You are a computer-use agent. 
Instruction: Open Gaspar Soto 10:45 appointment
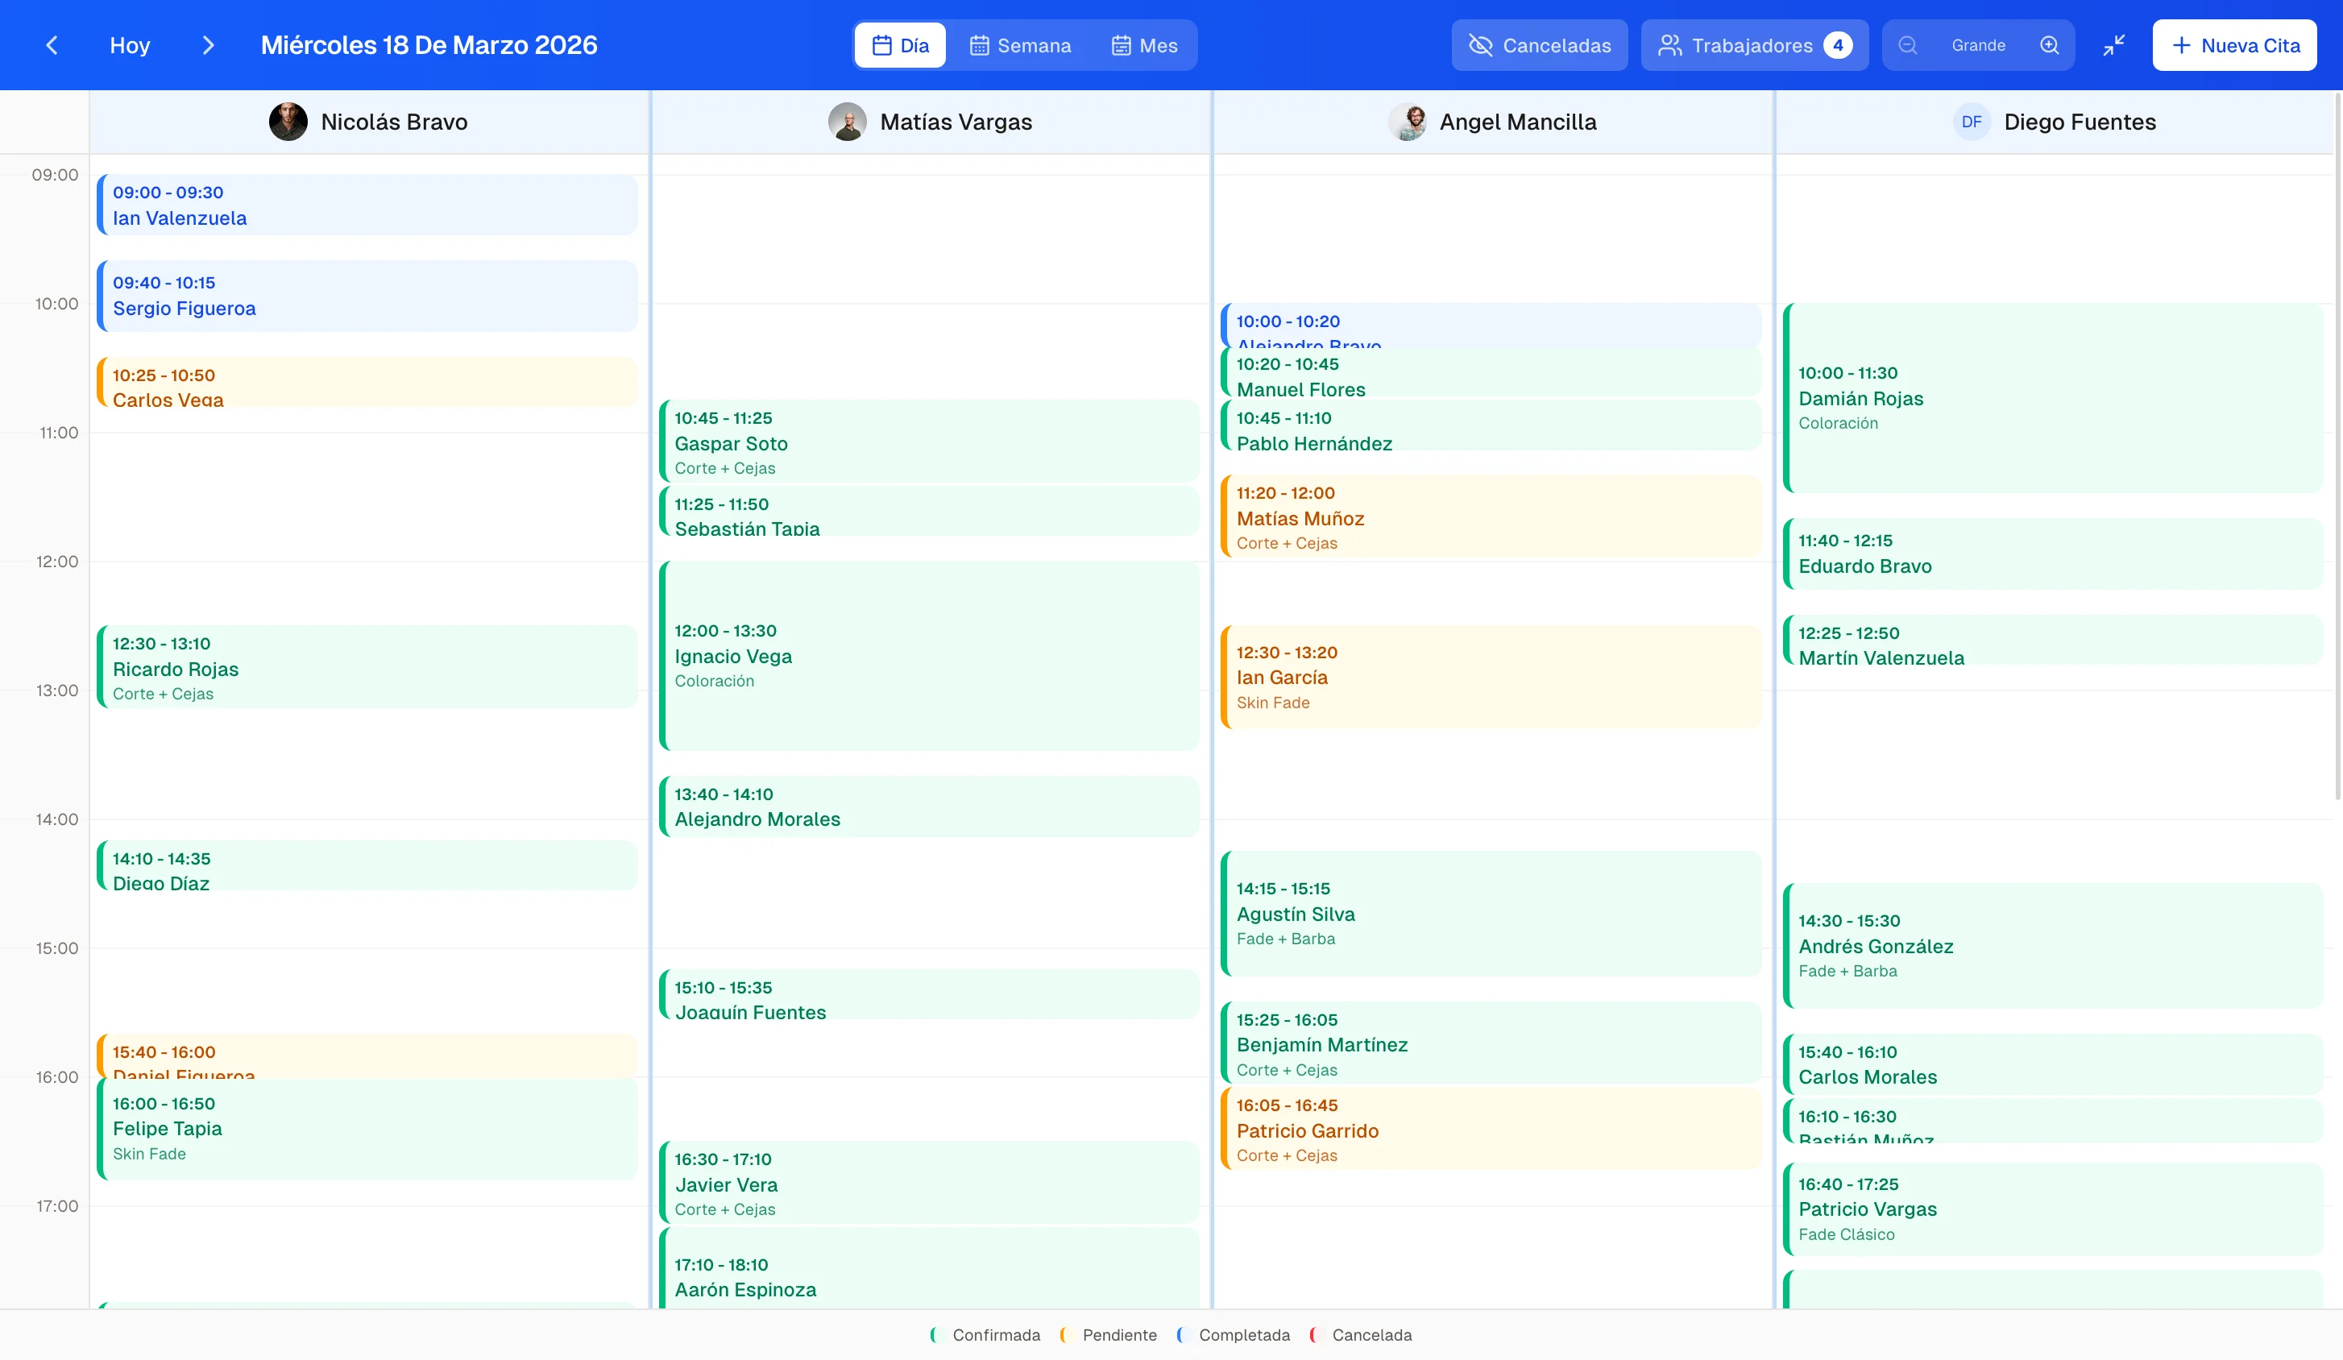coord(929,442)
